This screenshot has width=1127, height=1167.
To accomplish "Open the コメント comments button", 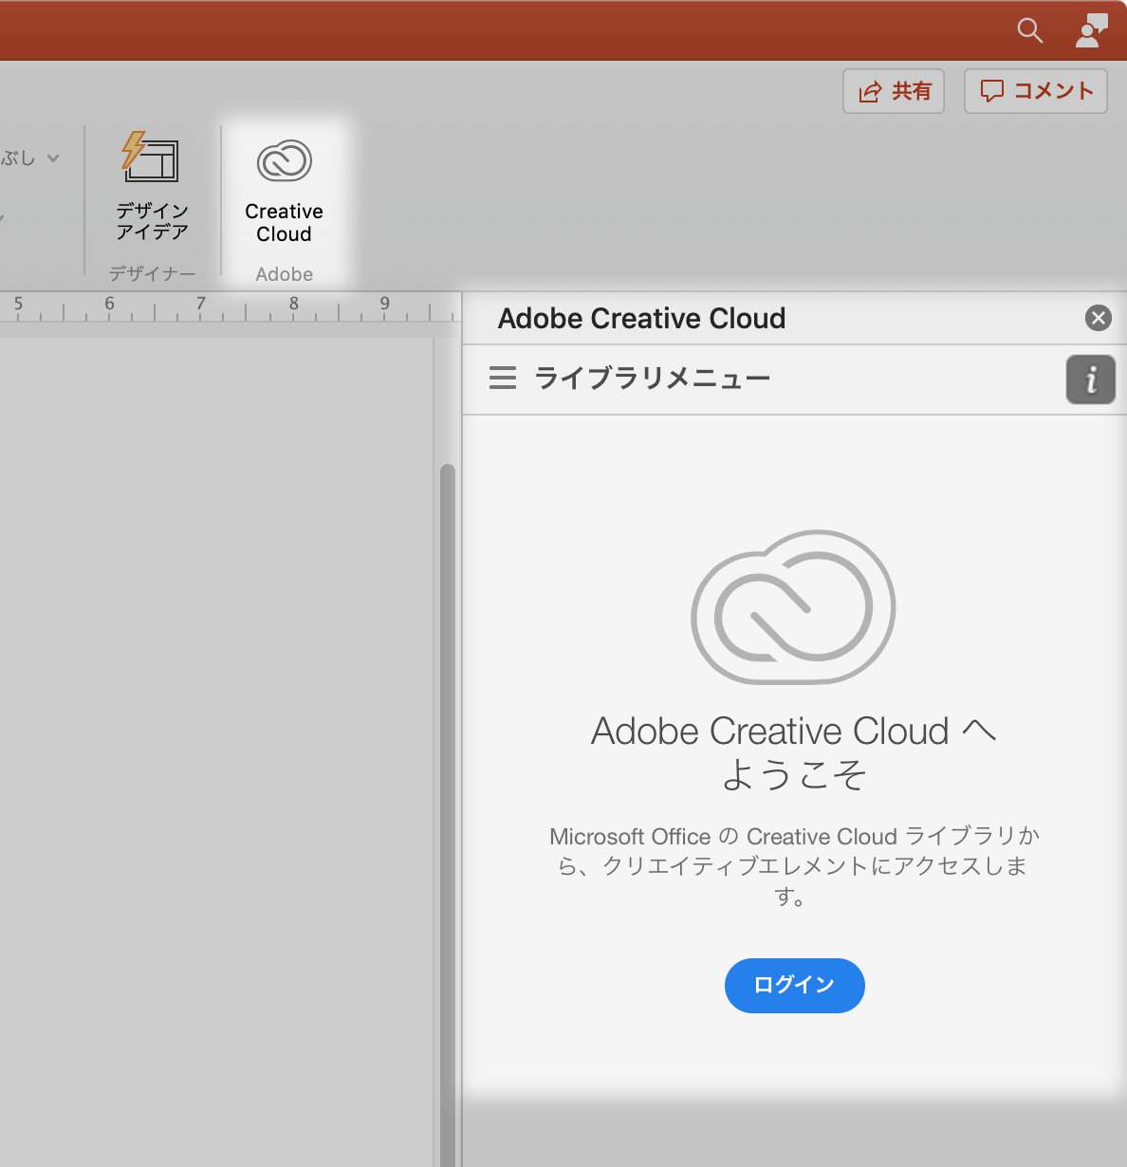I will pyautogui.click(x=1036, y=91).
